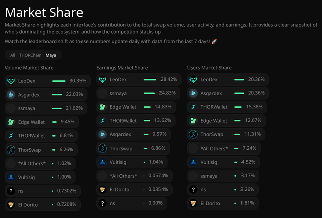This screenshot has height=218, width=322.
Task: Click the LeoDex icon under Volume Market Share
Action: (x=11, y=81)
